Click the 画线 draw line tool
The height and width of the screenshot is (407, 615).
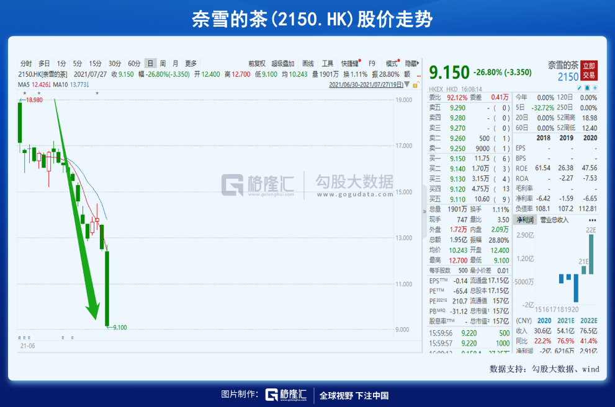[308, 63]
